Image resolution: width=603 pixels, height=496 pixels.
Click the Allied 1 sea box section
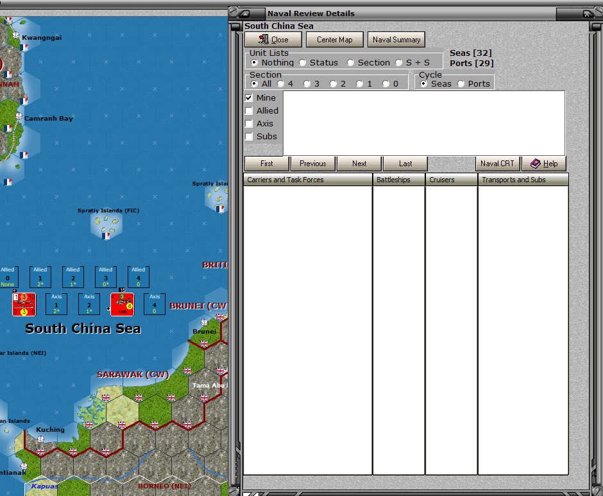40,277
